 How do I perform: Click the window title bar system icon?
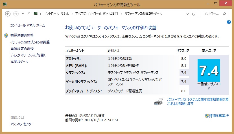click(x=5, y=4)
